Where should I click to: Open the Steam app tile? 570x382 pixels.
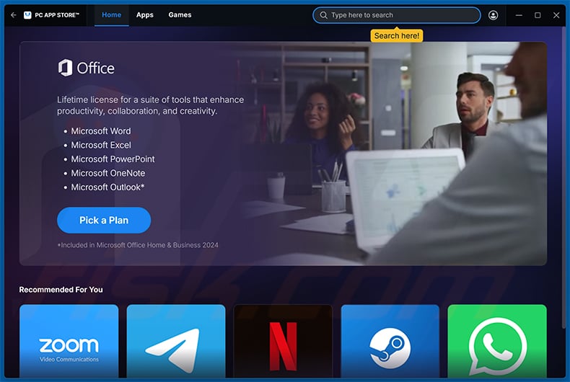390,342
